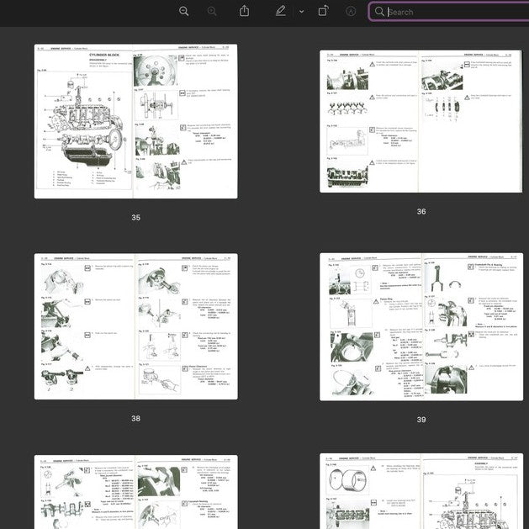This screenshot has width=529, height=529.
Task: Select page 36 thumbnail
Action: 421,120
